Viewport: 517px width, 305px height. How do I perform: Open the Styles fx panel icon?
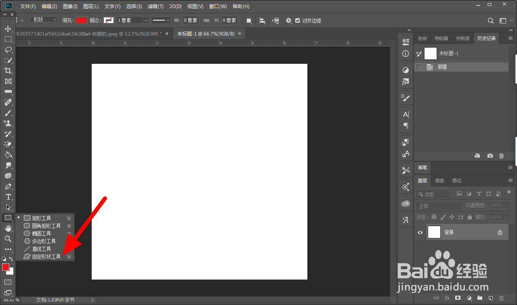(x=406, y=82)
